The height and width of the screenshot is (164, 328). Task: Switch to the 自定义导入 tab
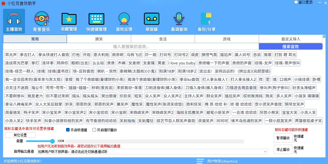[291, 39]
